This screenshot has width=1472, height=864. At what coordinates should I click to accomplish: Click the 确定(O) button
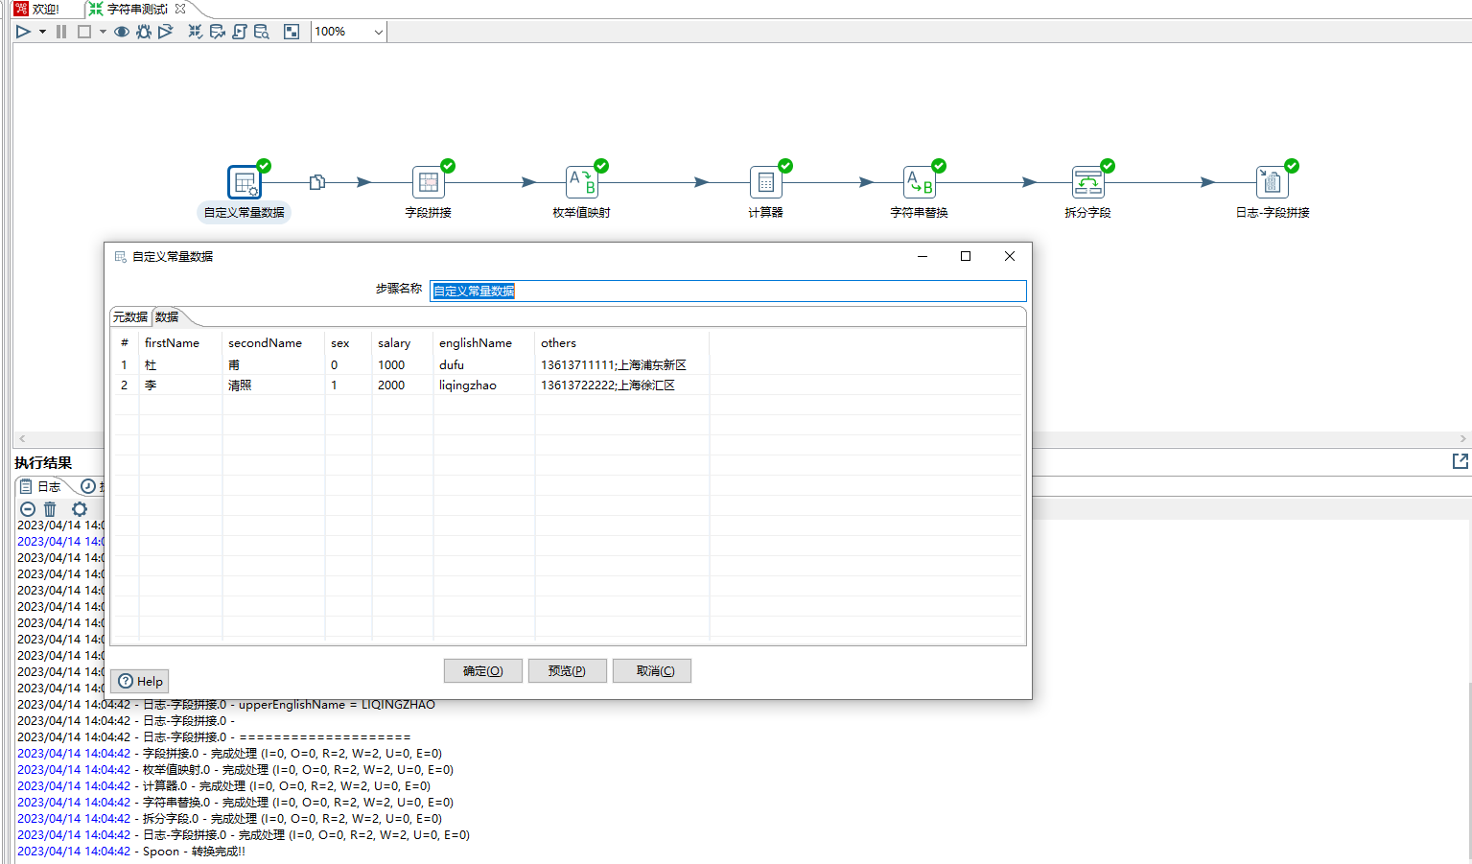click(482, 671)
